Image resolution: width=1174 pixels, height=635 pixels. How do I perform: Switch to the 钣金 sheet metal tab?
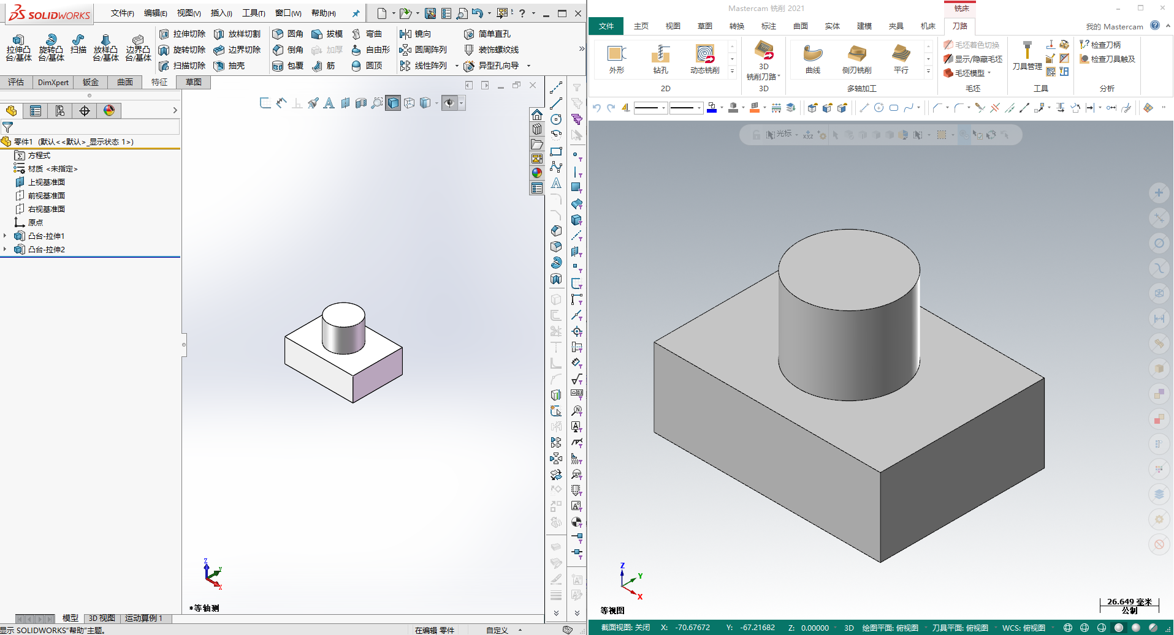(91, 82)
